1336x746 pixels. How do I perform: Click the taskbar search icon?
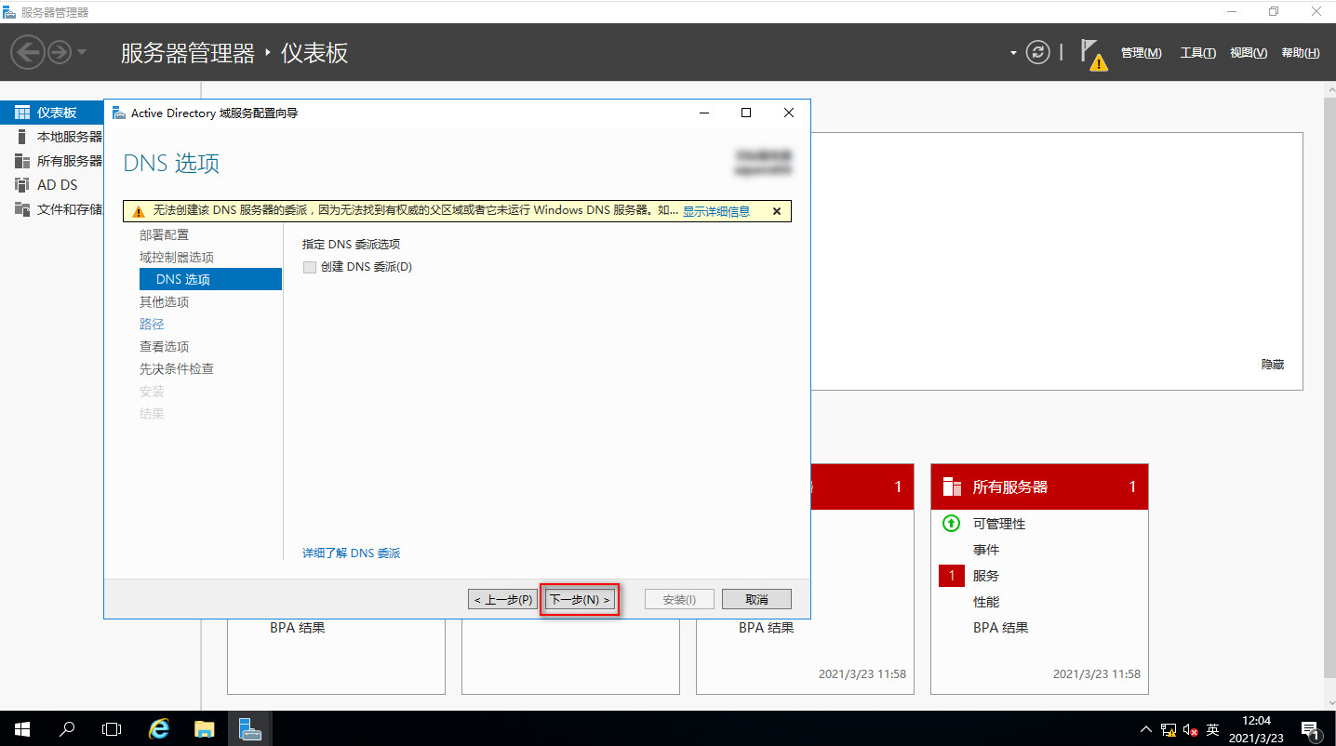(67, 728)
